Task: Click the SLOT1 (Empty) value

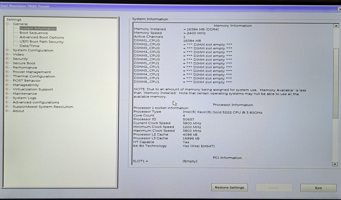Action: pyautogui.click(x=190, y=161)
